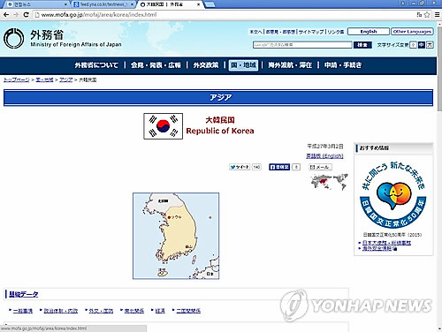The height and width of the screenshot is (332, 442).
Task: Click the mail share button
Action: point(320,167)
